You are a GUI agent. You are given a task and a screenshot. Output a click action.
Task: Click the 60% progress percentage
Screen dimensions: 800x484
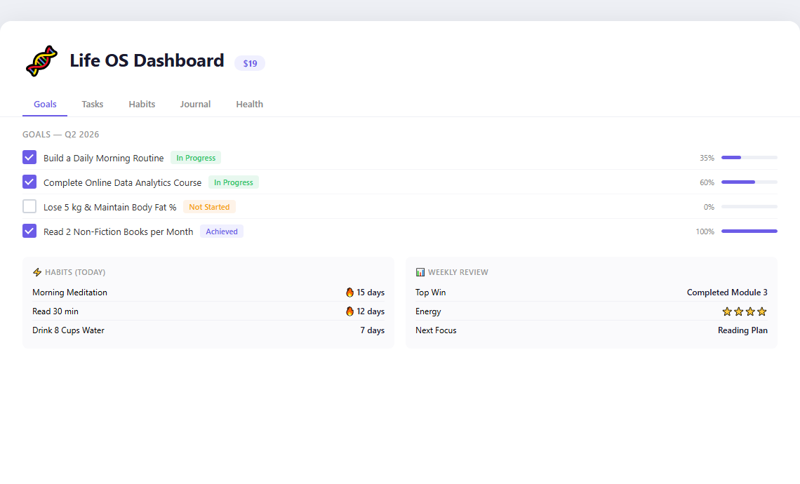pyautogui.click(x=707, y=182)
